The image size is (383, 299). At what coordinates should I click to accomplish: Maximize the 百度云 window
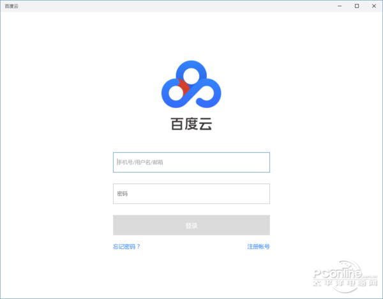point(357,6)
